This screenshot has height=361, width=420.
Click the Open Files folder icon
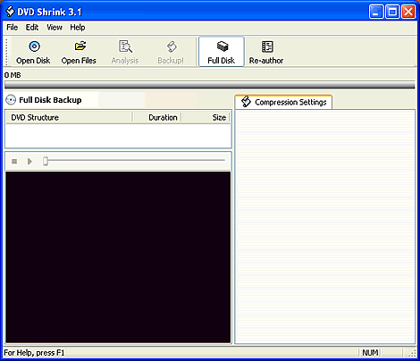80,46
